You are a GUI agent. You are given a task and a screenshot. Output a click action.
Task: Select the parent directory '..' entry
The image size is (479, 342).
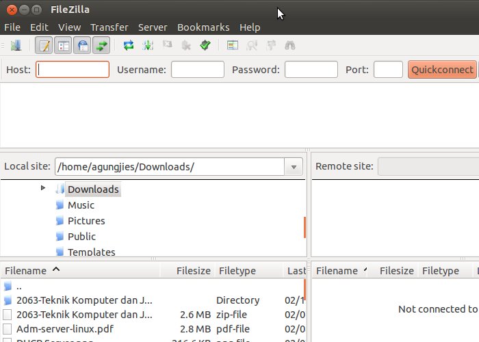[x=152, y=287]
